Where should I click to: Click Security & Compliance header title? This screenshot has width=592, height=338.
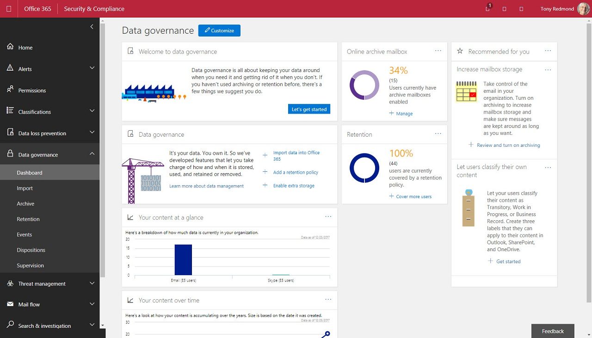[94, 9]
